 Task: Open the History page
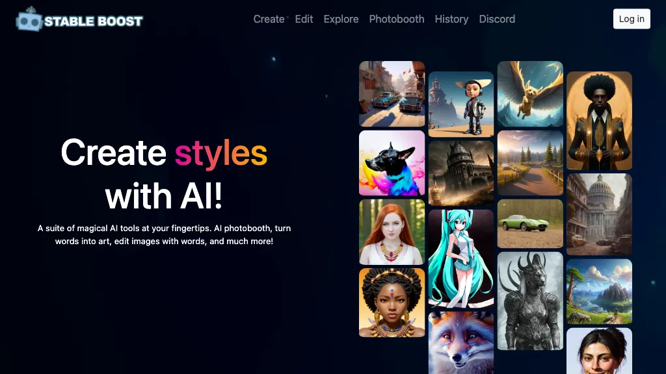(451, 19)
